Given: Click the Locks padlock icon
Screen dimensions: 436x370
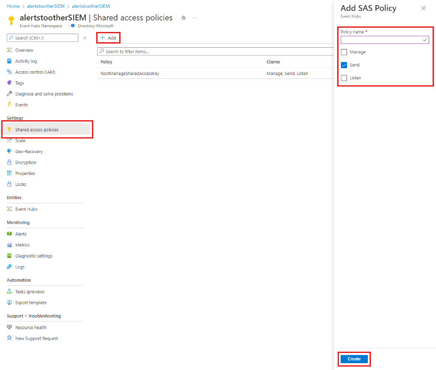Looking at the screenshot, I should click(9, 184).
